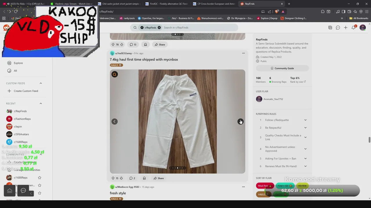Open the Reddit advertise icon in the header
Screen dimensions: 371x208
tap(330, 27)
